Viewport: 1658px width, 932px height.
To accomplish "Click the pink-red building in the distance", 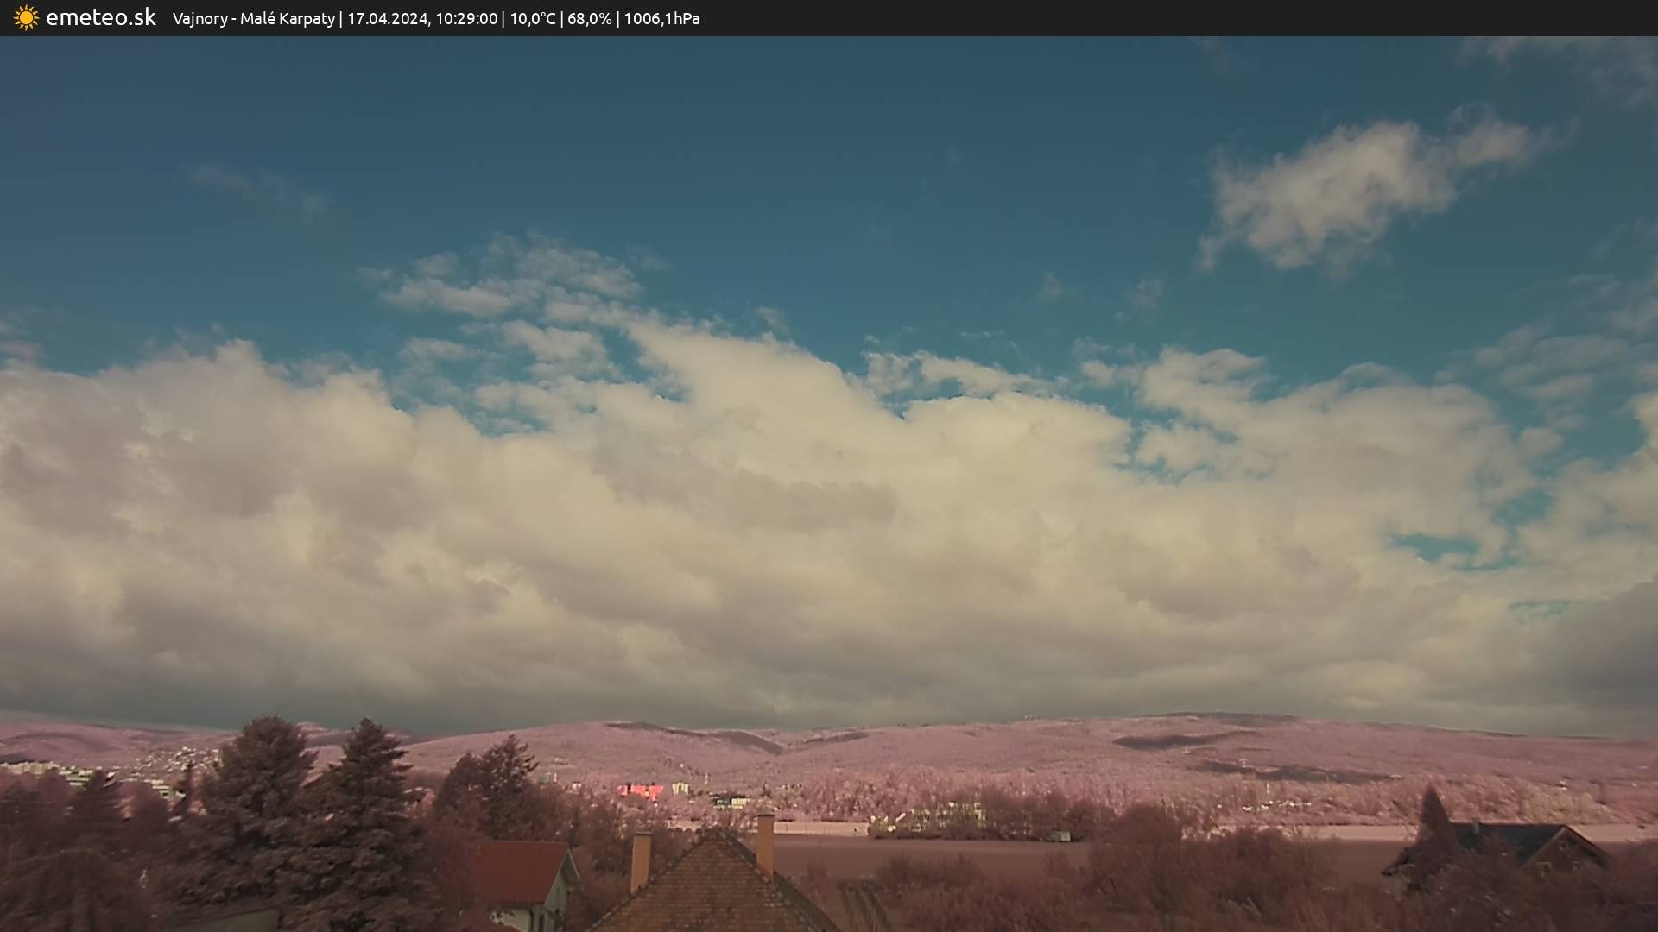I will pyautogui.click(x=639, y=790).
